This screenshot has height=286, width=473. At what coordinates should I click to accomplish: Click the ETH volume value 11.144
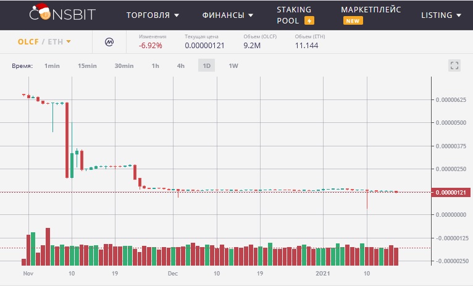pyautogui.click(x=306, y=46)
